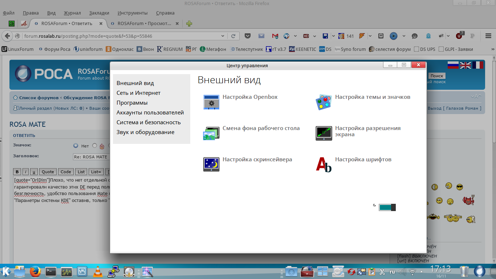Open the 'Syno forum' bookmark
The width and height of the screenshot is (496, 279).
click(x=350, y=49)
